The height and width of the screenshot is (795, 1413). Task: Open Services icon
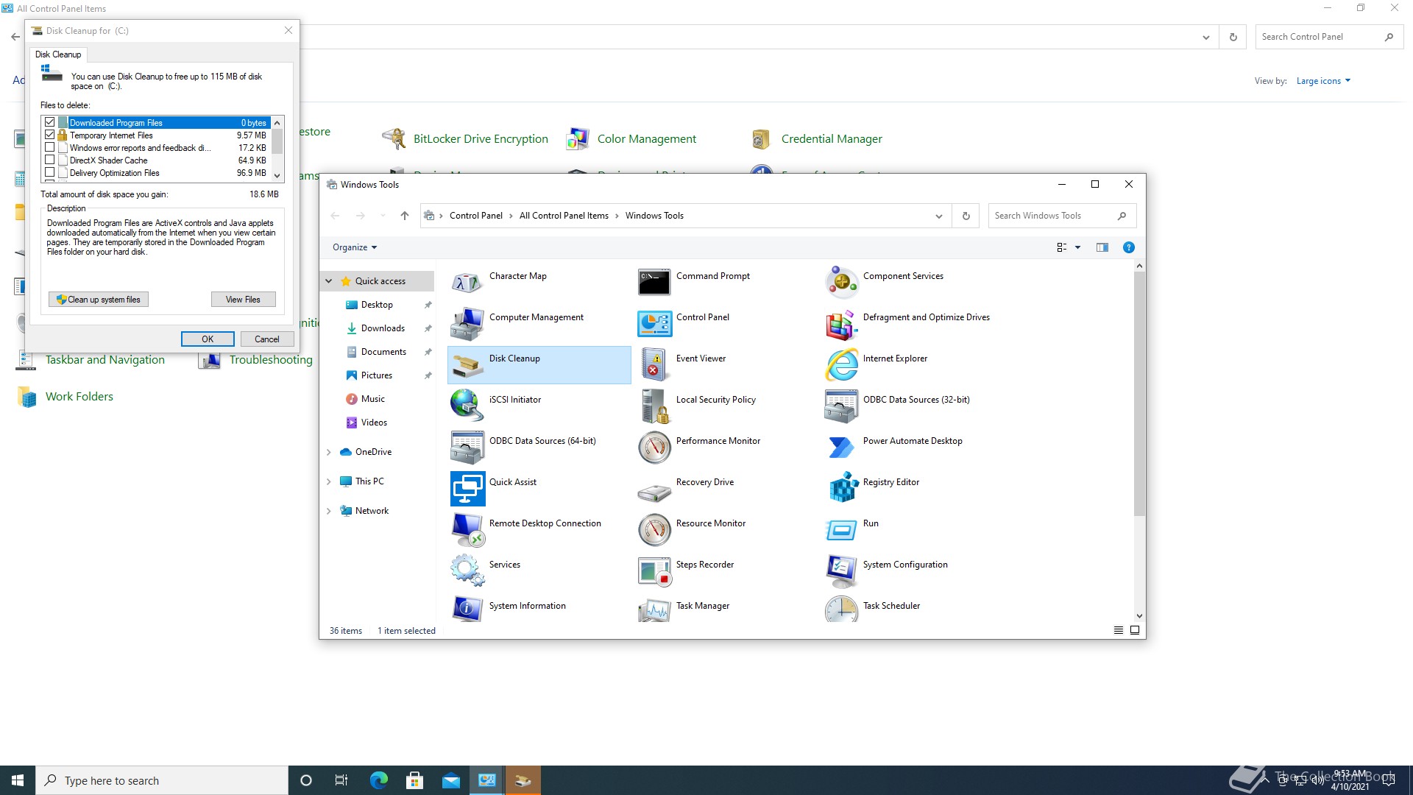point(467,570)
